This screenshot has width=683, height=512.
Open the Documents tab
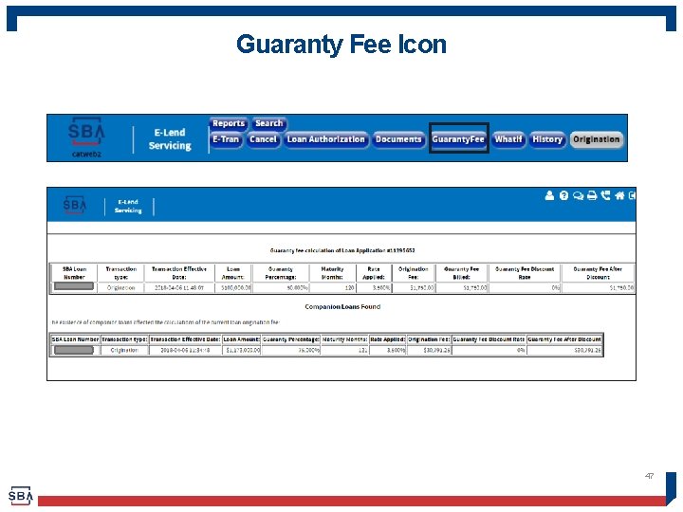click(398, 139)
